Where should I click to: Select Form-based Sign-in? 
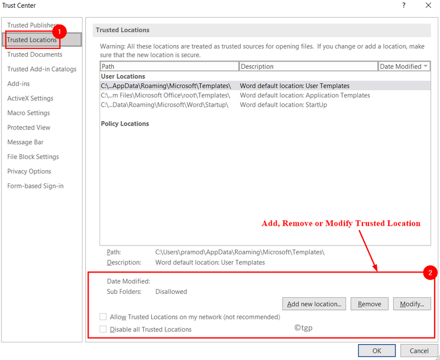35,186
